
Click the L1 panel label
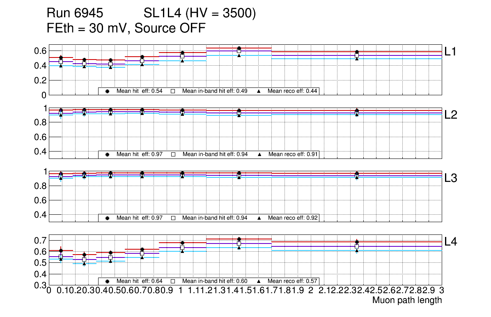coord(451,52)
